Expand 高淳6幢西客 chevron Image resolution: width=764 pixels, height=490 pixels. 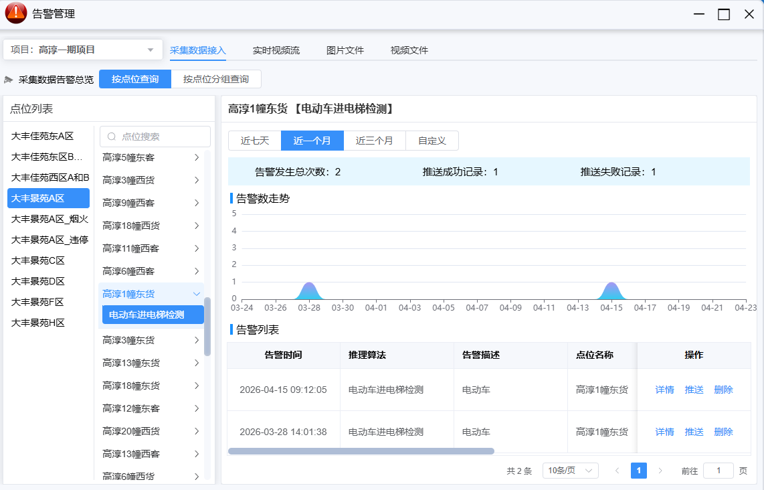[x=197, y=271]
